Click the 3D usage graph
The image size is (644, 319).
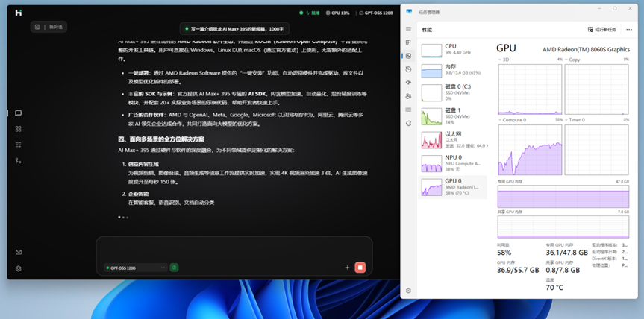tap(530, 89)
